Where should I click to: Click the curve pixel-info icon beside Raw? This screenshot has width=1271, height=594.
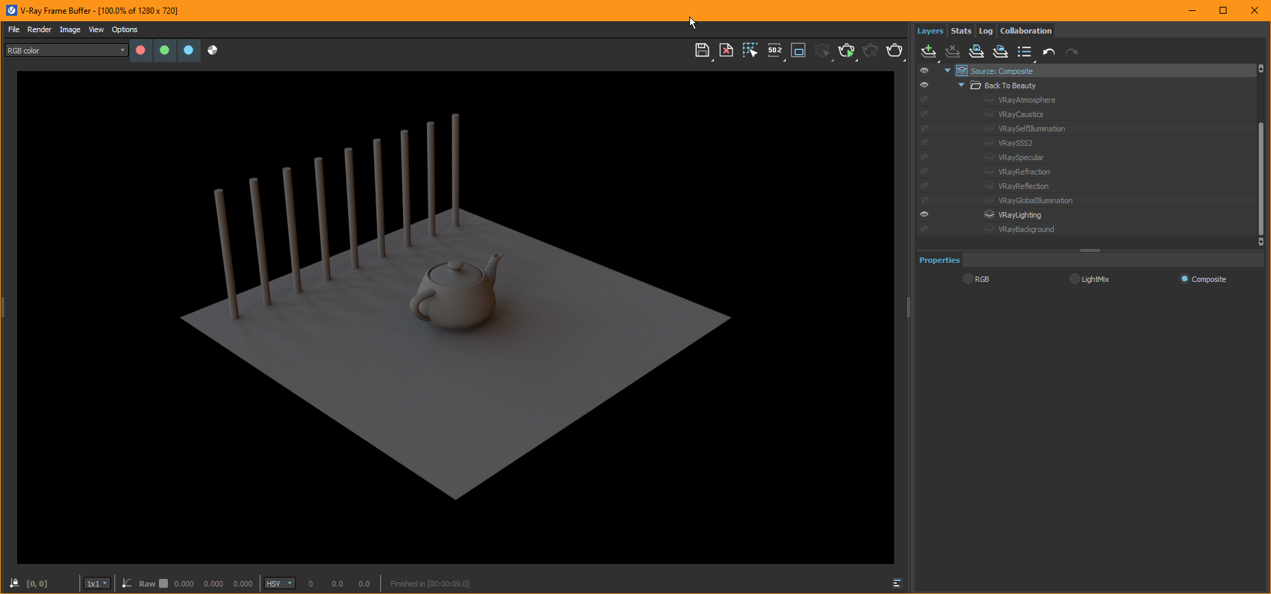(127, 583)
